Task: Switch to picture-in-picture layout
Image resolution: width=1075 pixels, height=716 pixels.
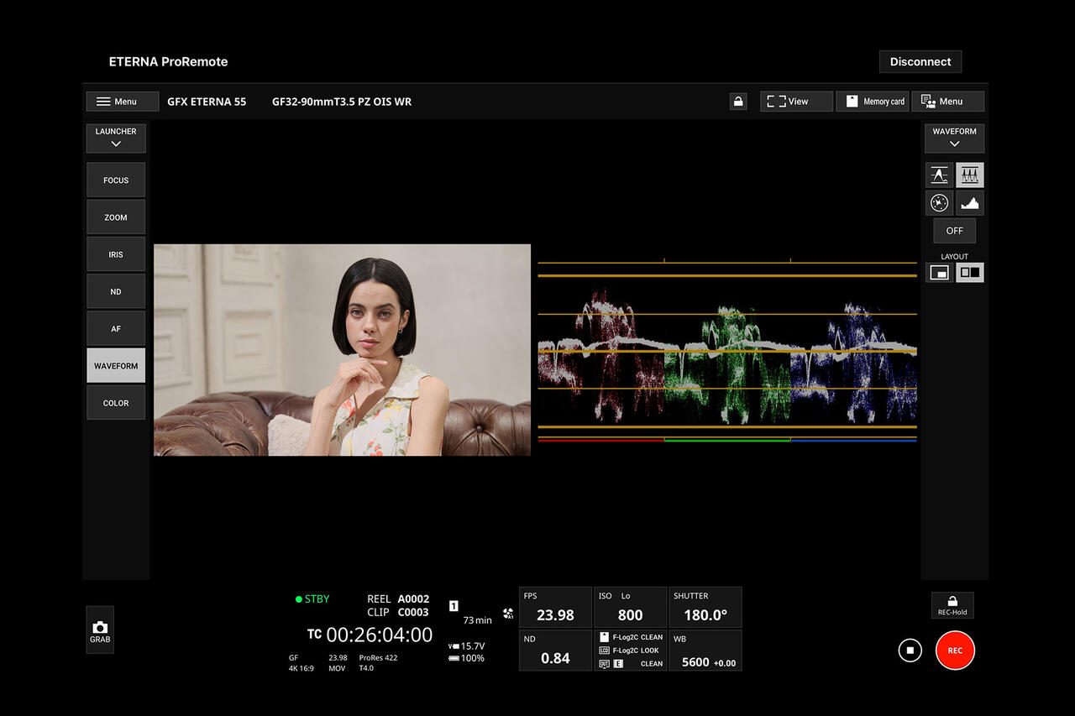Action: pyautogui.click(x=940, y=273)
